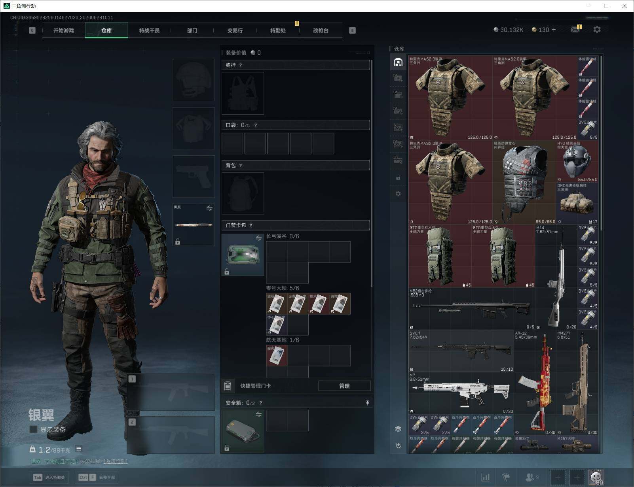Add currency with plus next to 130
Image resolution: width=634 pixels, height=487 pixels.
click(554, 30)
